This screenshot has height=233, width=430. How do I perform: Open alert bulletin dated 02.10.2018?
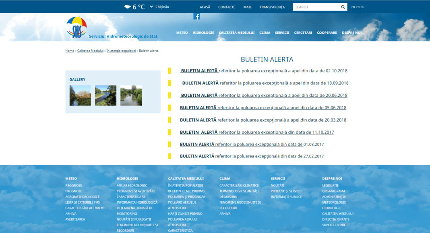[x=264, y=71]
